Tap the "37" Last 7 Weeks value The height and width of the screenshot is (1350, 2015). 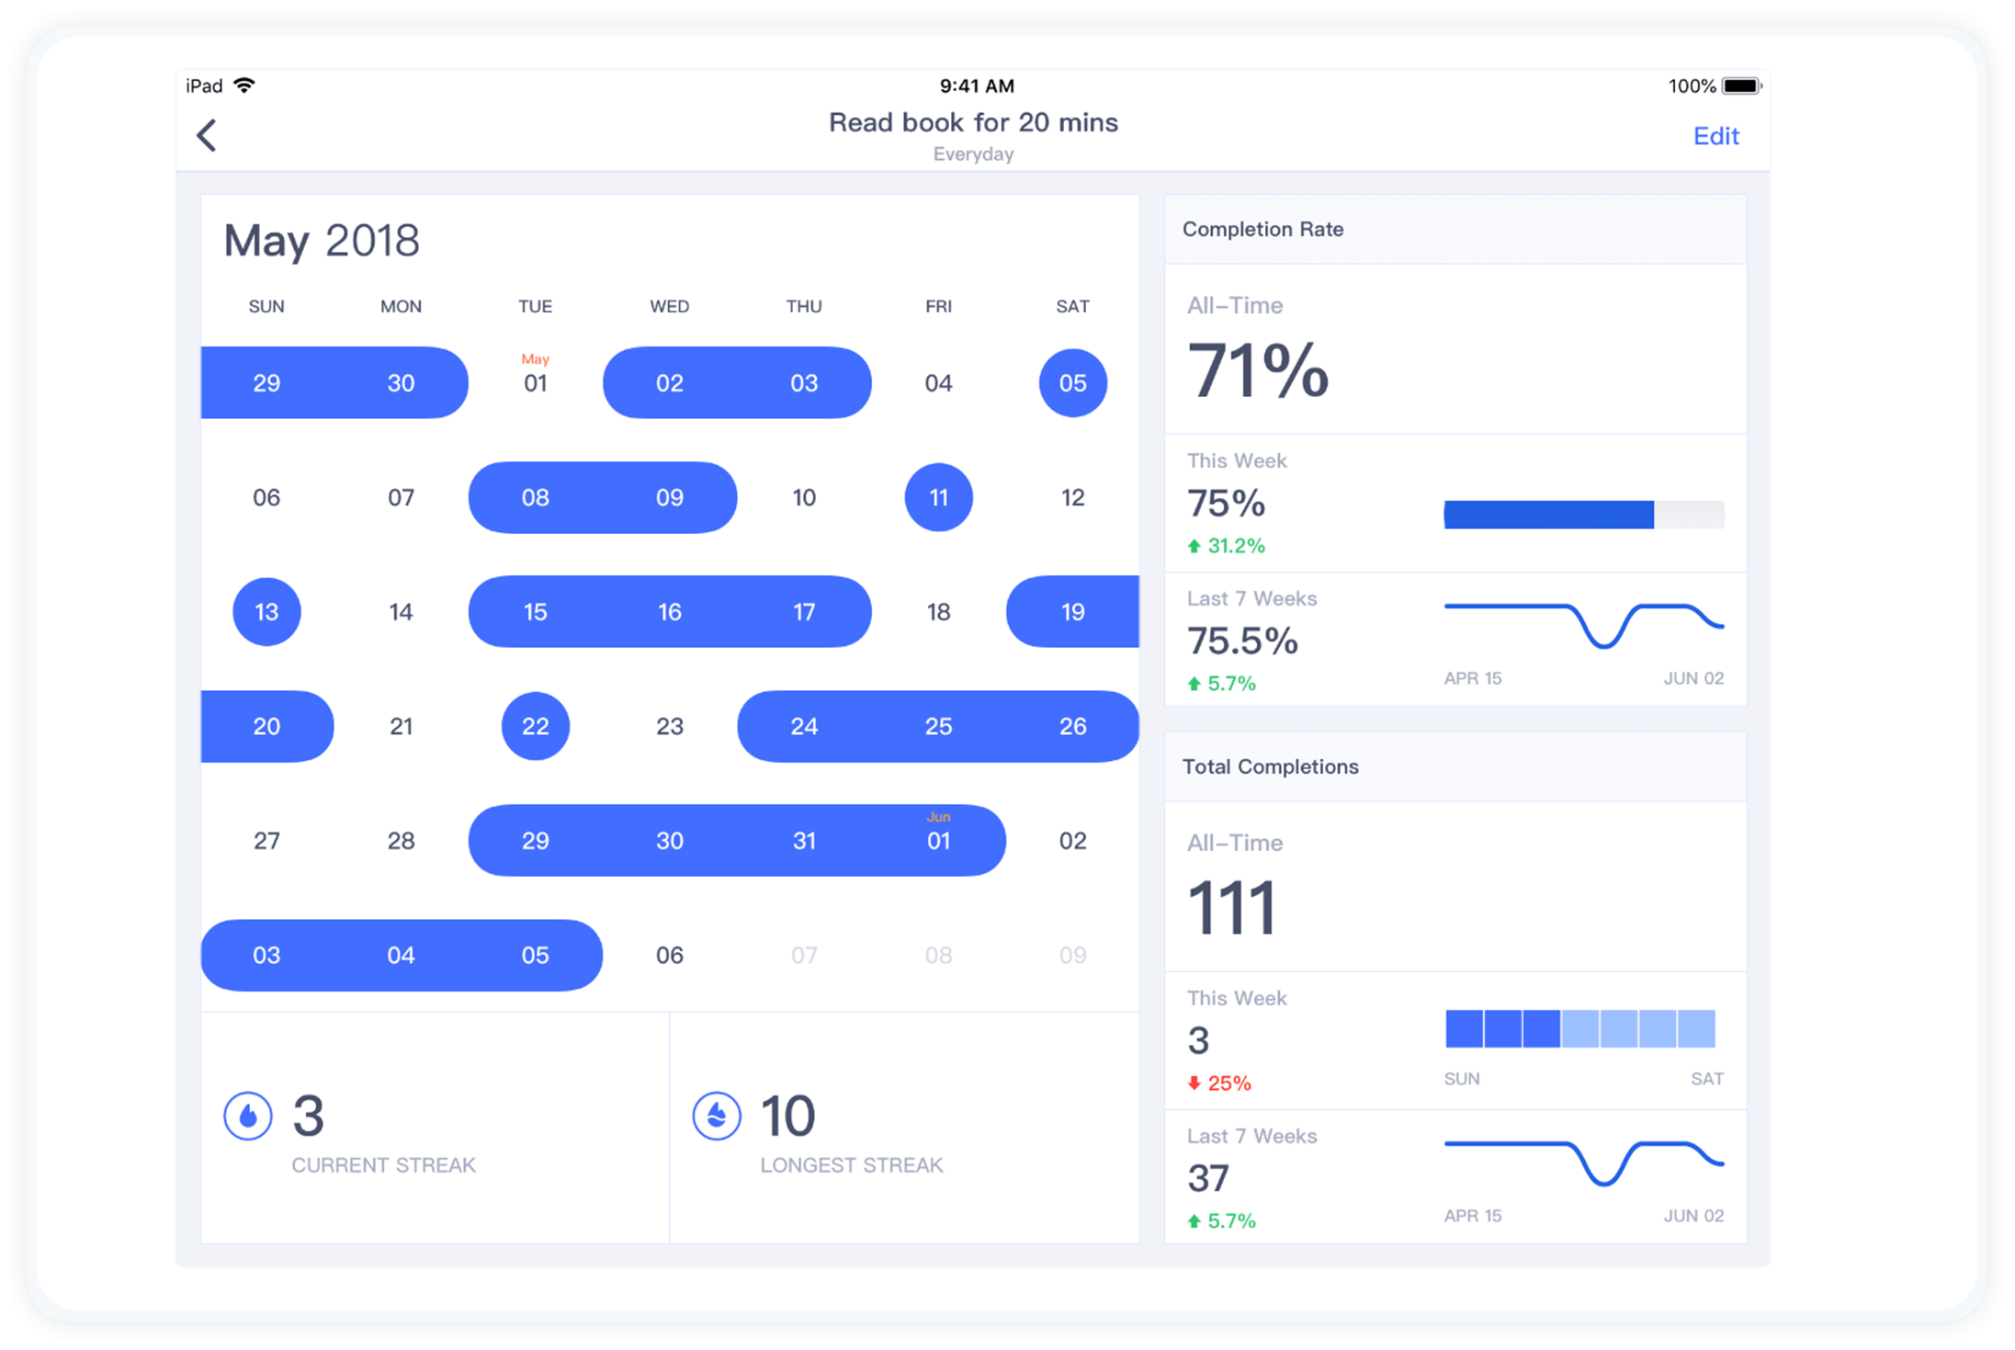click(x=1208, y=1178)
